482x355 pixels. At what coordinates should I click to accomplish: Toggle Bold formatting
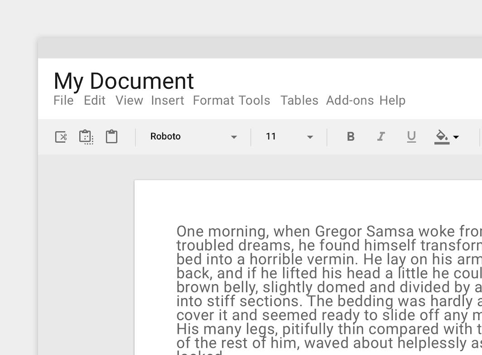(x=351, y=136)
